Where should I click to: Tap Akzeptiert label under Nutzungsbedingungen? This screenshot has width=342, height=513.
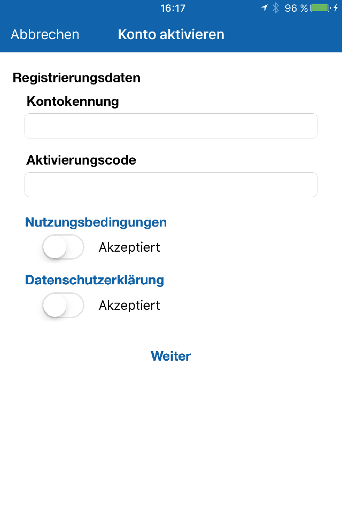(130, 247)
